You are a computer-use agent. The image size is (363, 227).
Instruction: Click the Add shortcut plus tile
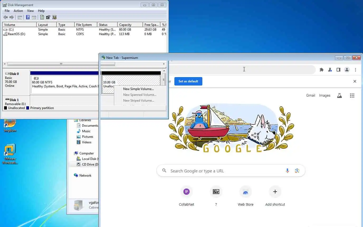275,196
